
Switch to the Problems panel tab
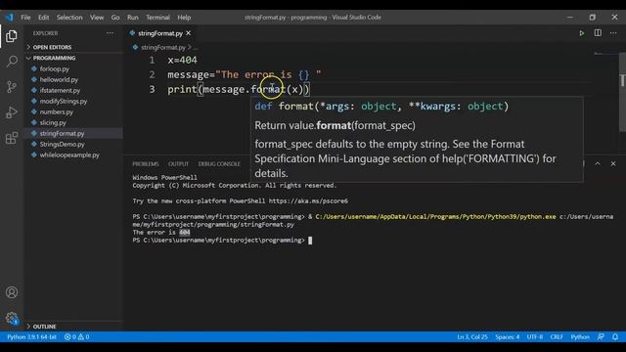tap(146, 164)
